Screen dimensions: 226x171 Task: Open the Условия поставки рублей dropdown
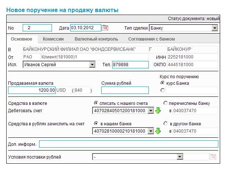(180, 157)
